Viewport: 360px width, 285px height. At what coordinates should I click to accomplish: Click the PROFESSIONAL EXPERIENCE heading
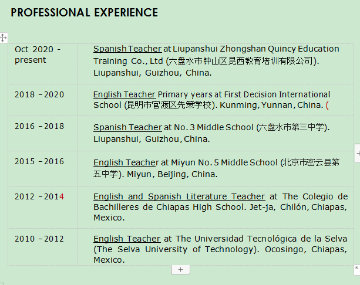[x=84, y=12]
